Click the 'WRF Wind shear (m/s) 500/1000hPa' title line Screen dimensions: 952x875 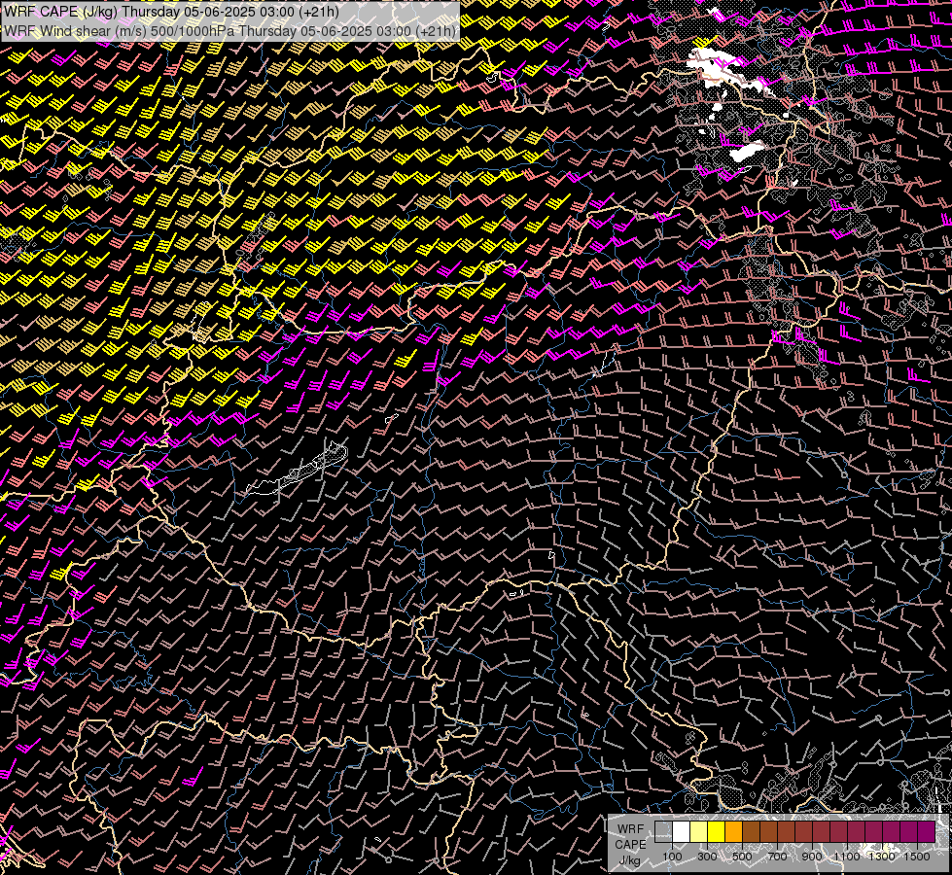coord(230,31)
